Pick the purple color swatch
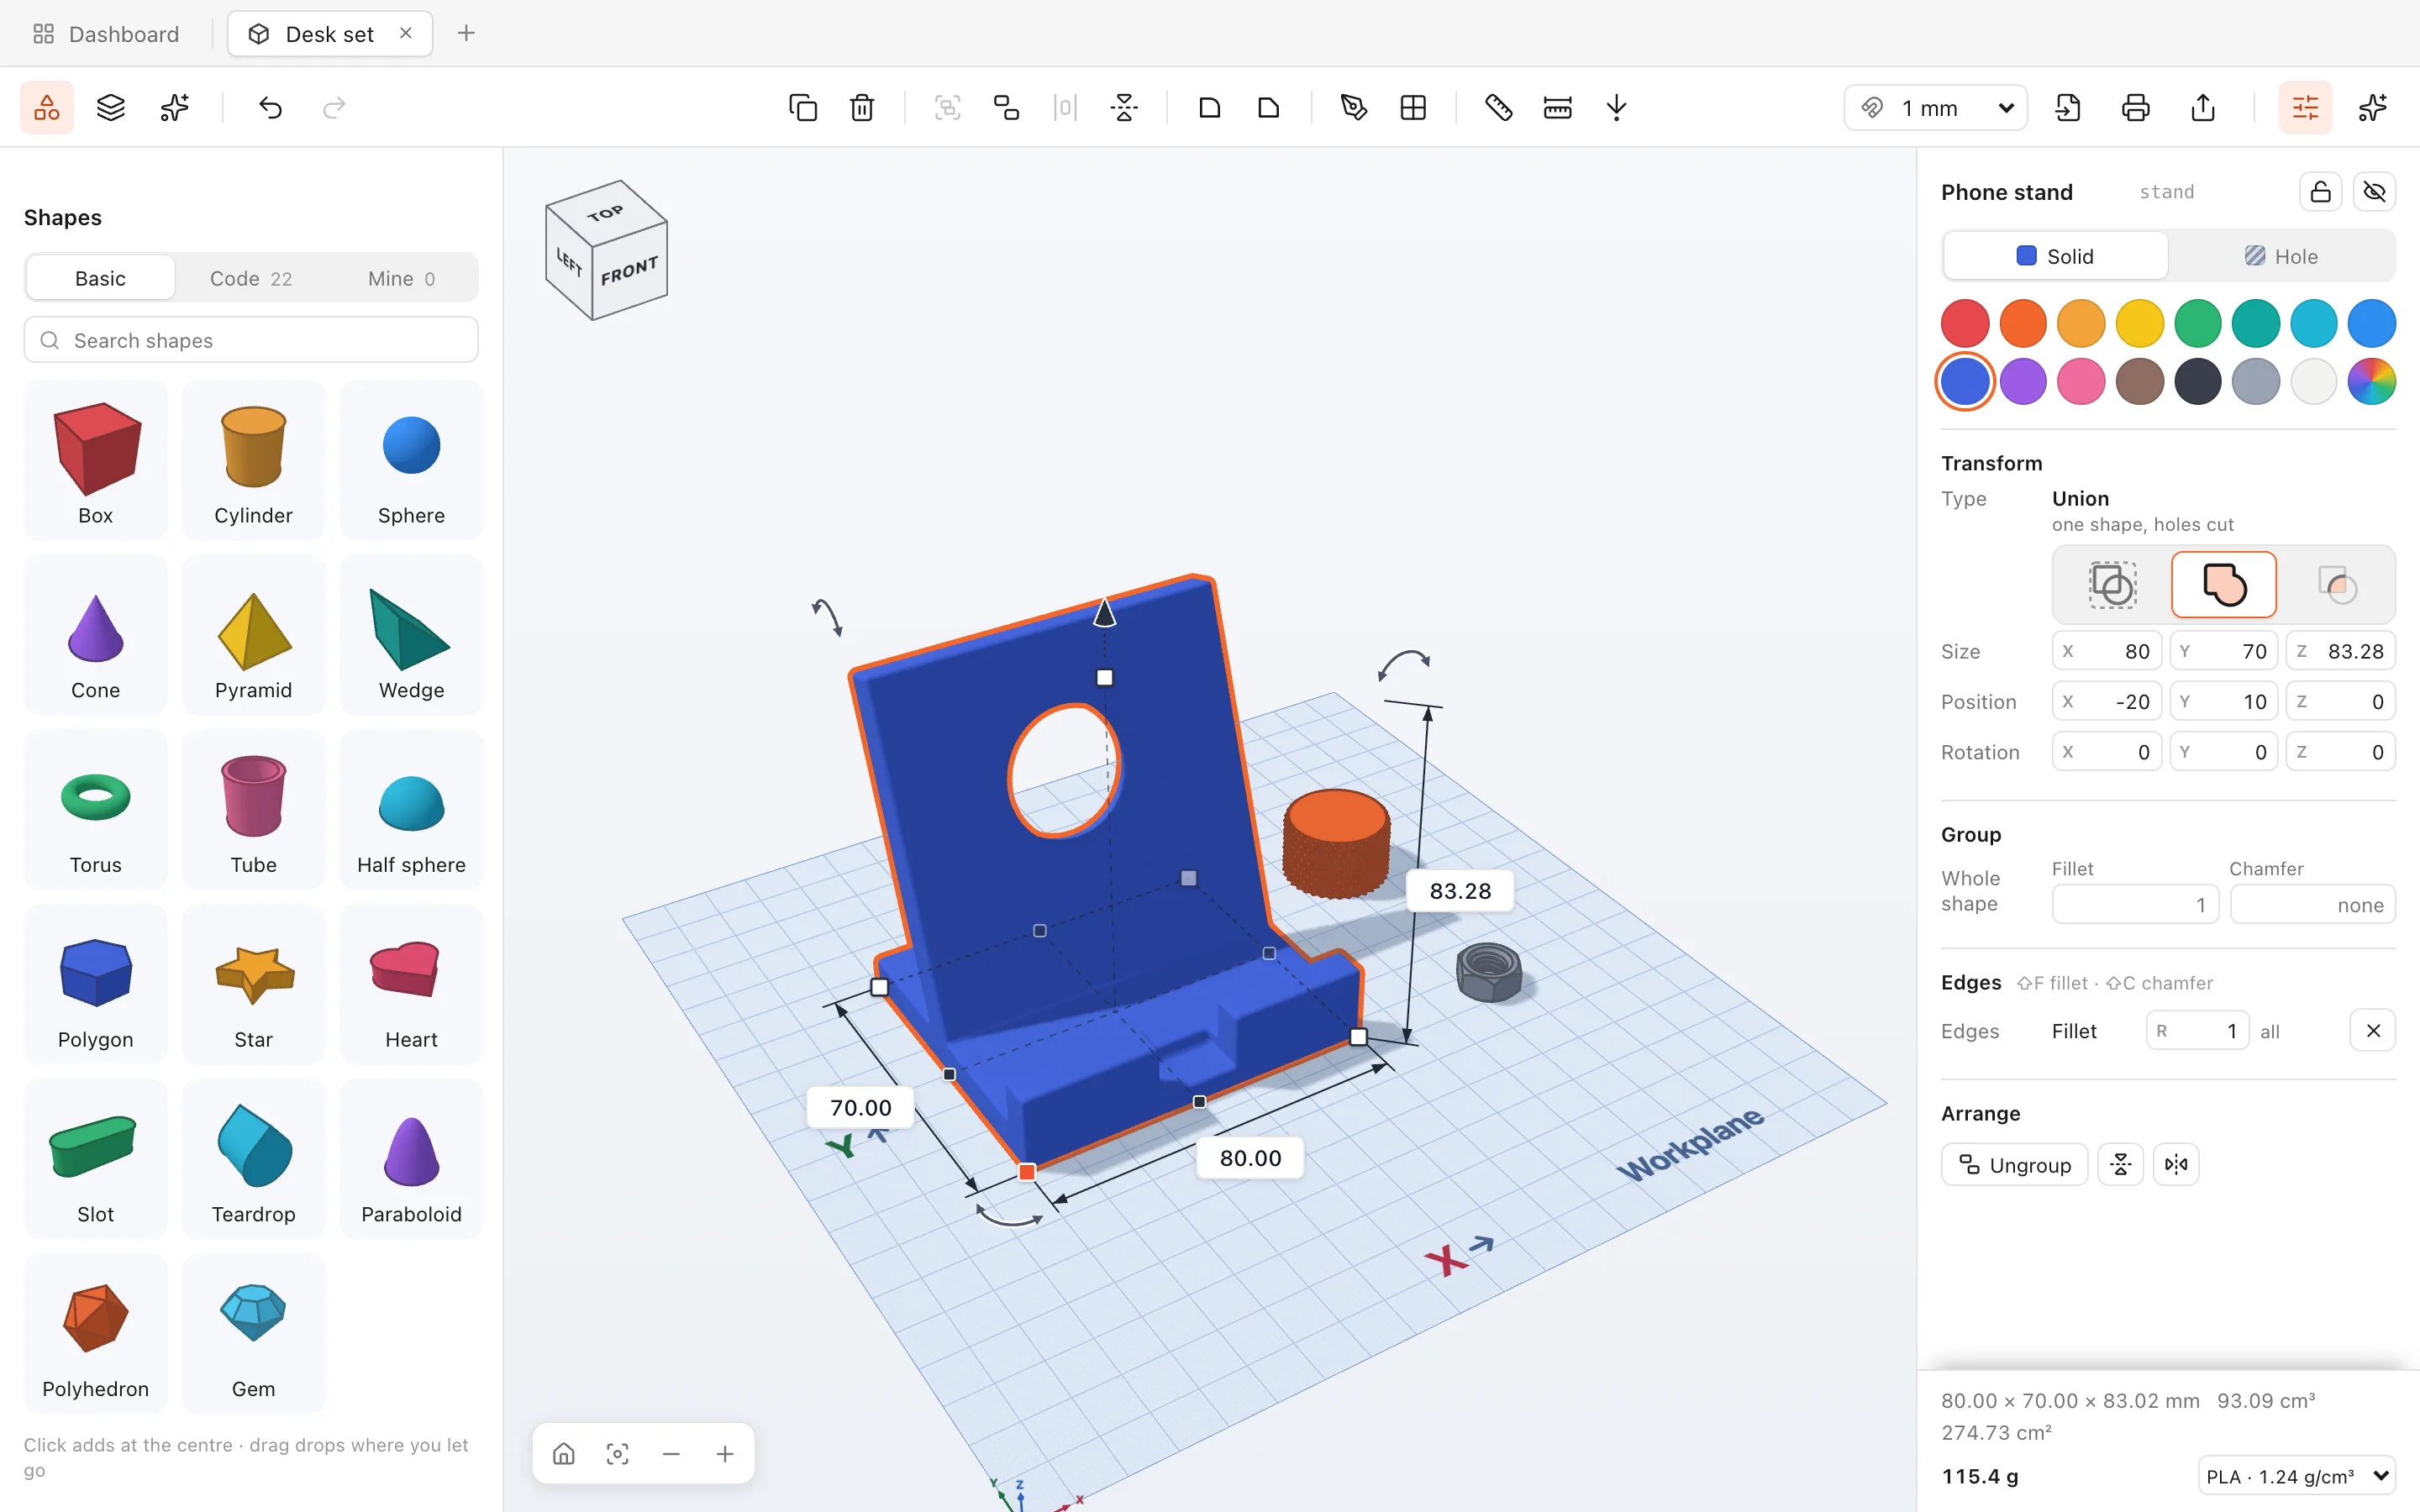 click(2023, 381)
